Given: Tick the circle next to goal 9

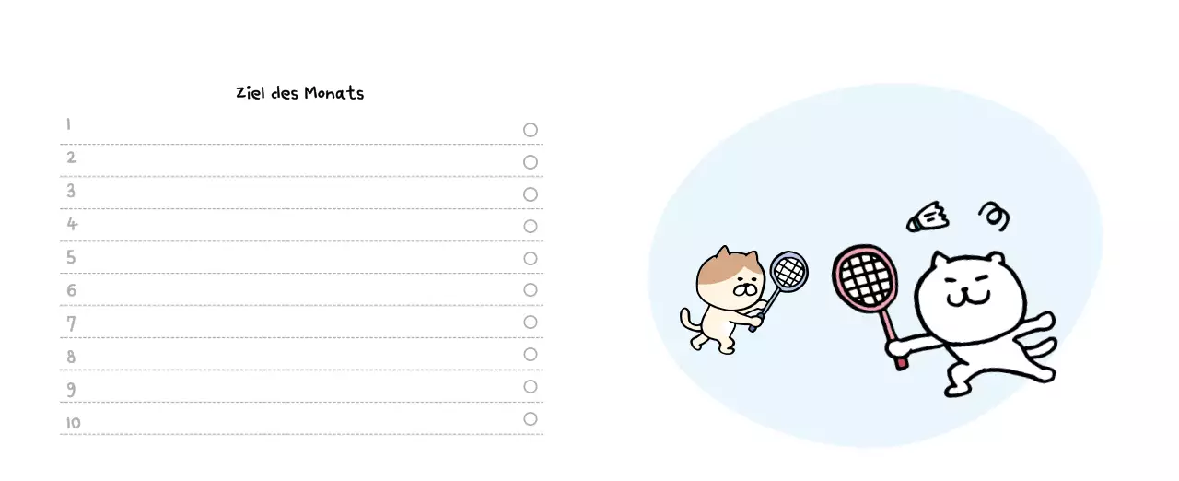Looking at the screenshot, I should (531, 387).
